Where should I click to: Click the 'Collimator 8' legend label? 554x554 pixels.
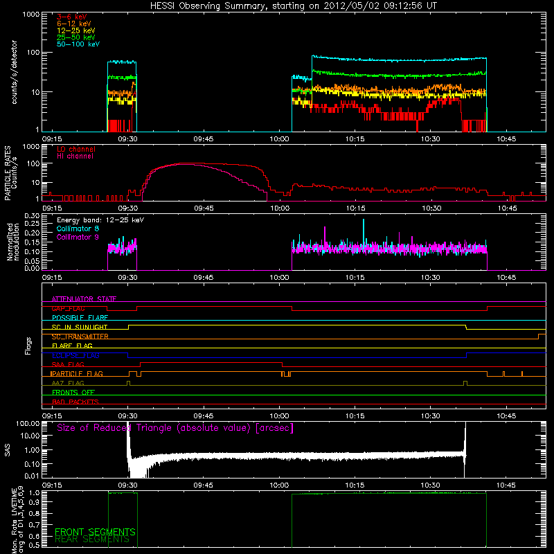pos(78,229)
